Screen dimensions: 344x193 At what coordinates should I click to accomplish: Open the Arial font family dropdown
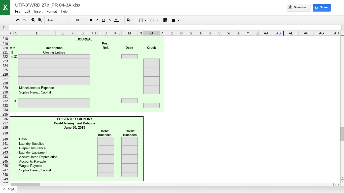pos(58,20)
